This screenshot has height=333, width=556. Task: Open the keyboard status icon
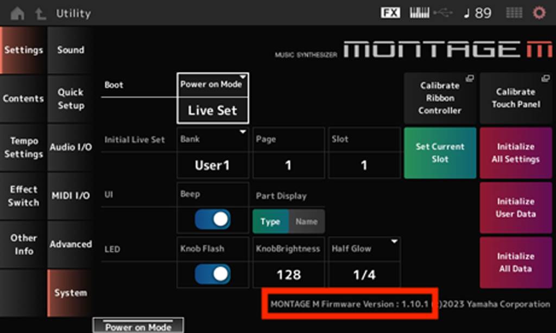(419, 12)
